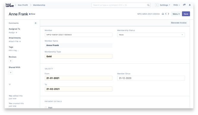Add a share using Shared With plus
This screenshot has height=115, width=198.
click(11, 73)
